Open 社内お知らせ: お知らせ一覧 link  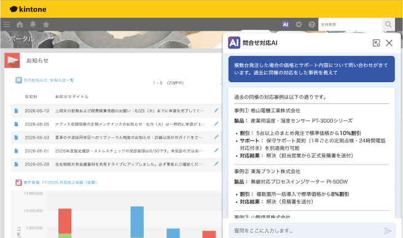(49, 80)
